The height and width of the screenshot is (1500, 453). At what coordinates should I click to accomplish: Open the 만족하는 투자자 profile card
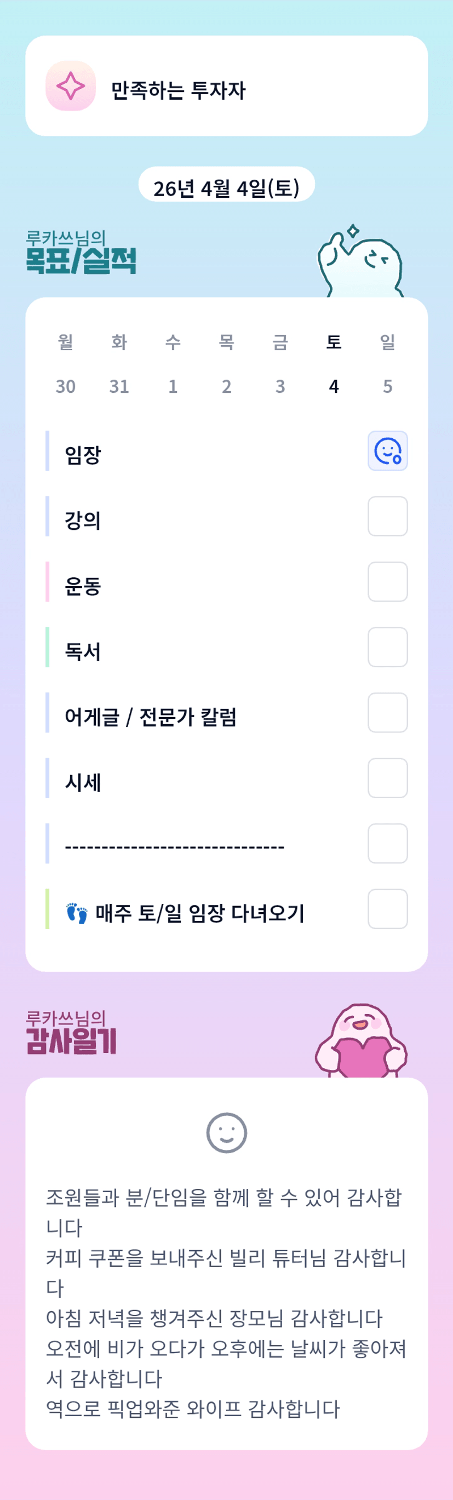pyautogui.click(x=227, y=86)
